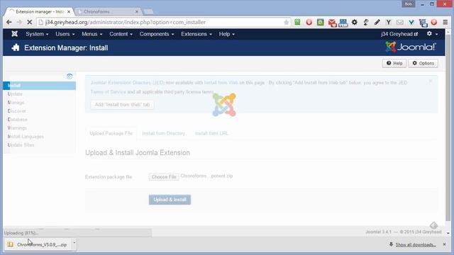Image resolution: width=454 pixels, height=255 pixels.
Task: Select Update in the sidebar
Action: (x=15, y=94)
